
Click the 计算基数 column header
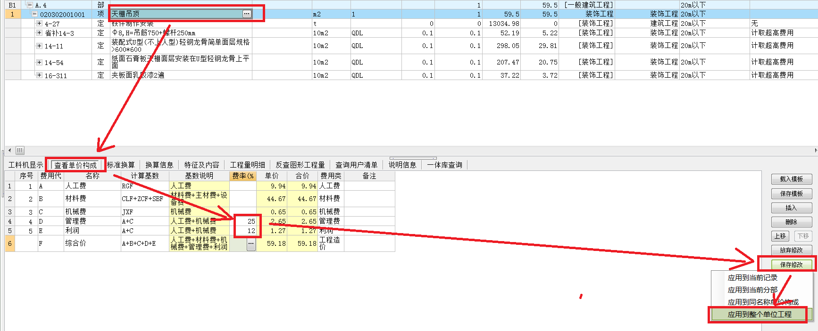tap(145, 176)
